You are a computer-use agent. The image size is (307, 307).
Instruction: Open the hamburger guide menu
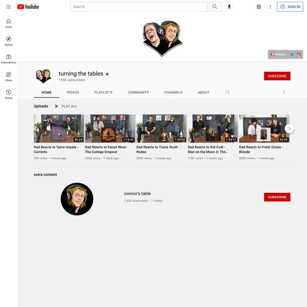coord(9,7)
